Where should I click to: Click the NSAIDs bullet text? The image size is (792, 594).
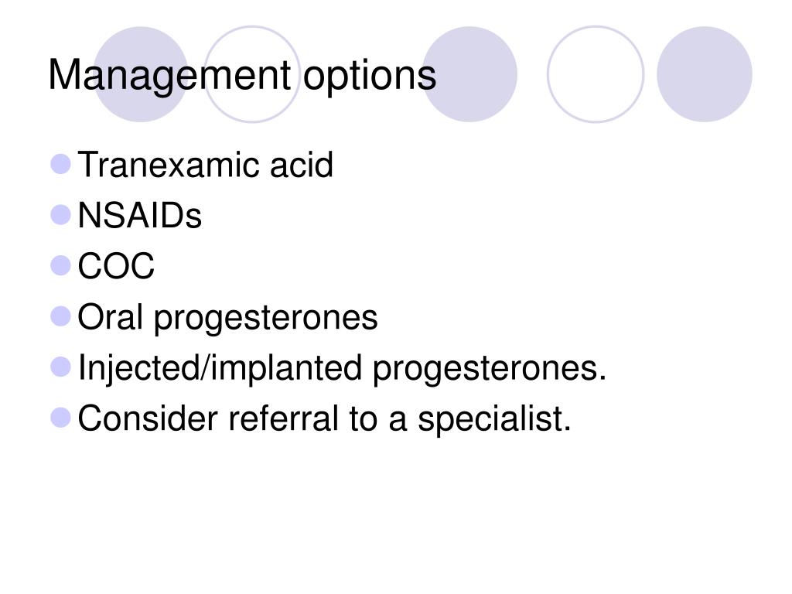point(140,216)
